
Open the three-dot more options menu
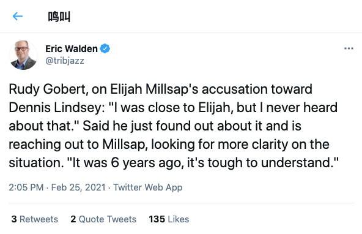[x=349, y=48]
